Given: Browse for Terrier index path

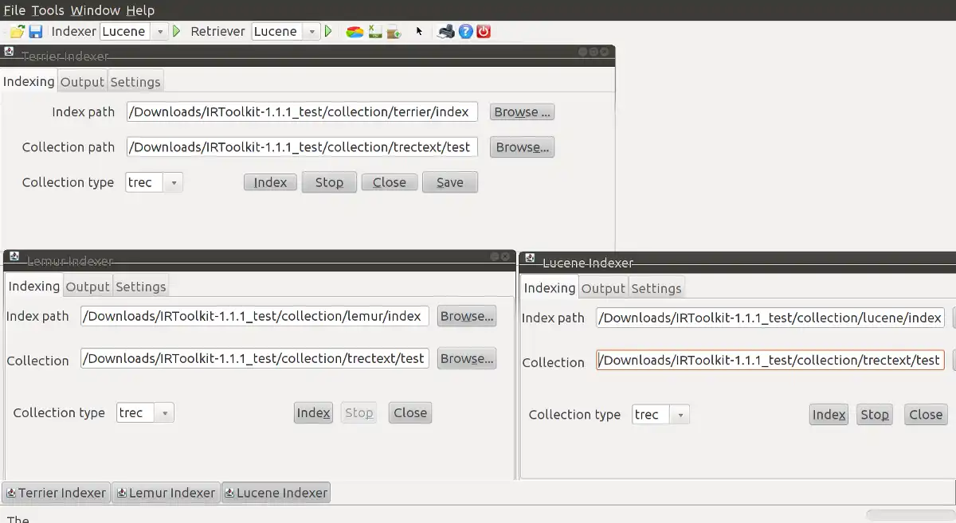Looking at the screenshot, I should (x=522, y=112).
